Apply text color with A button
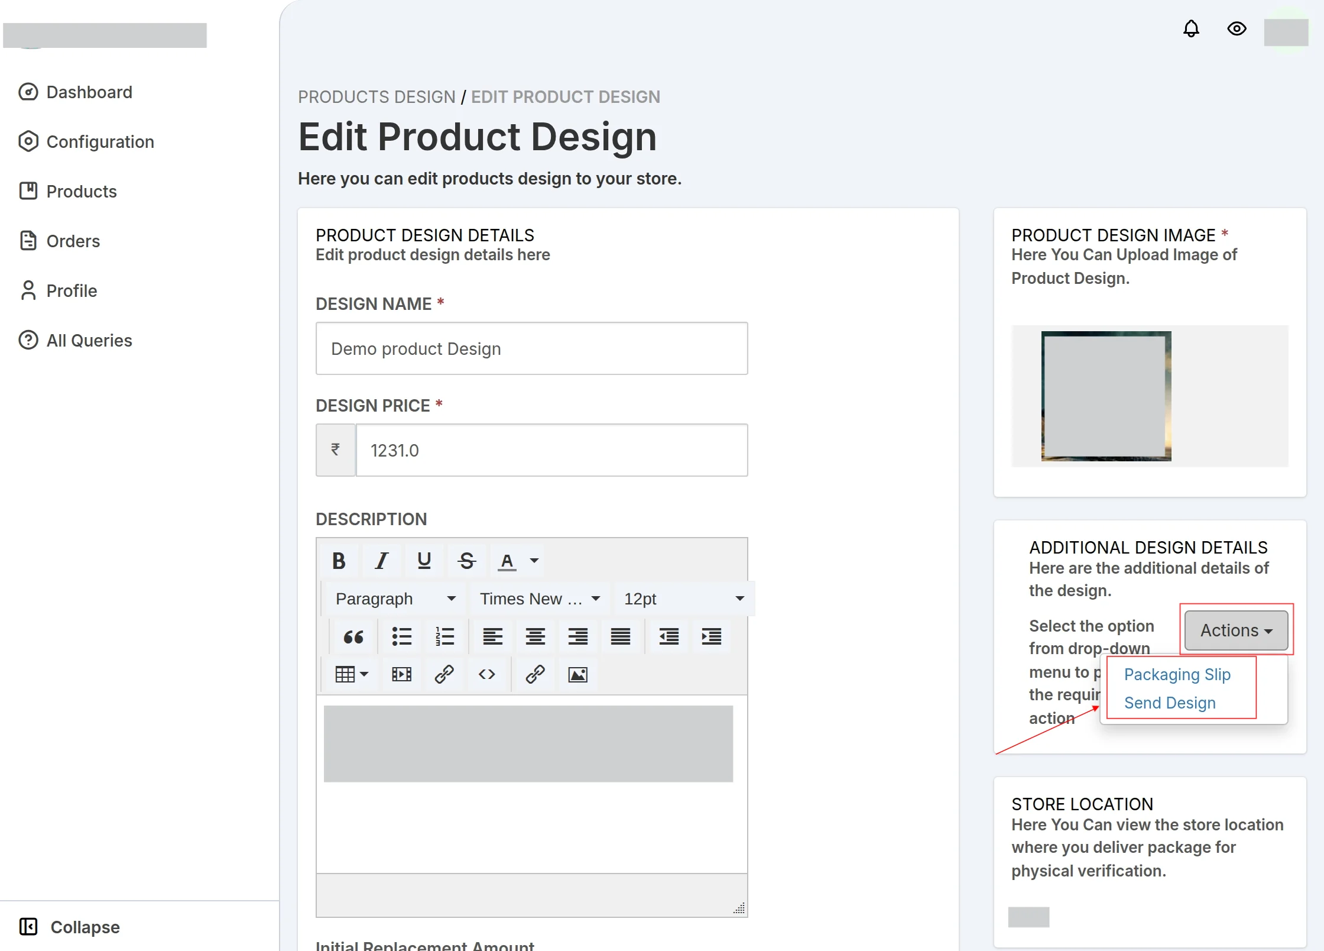Image resolution: width=1324 pixels, height=951 pixels. pos(507,561)
